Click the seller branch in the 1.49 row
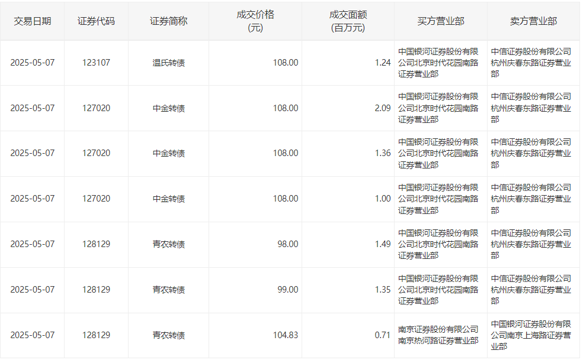This screenshot has width=583, height=360. coord(531,244)
